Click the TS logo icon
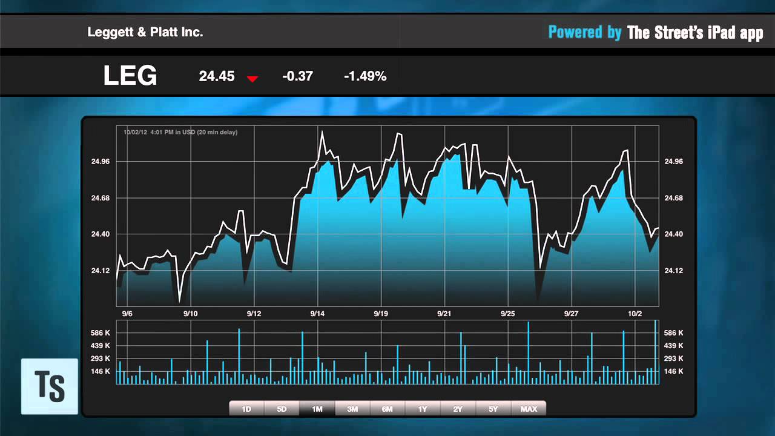 [50, 386]
